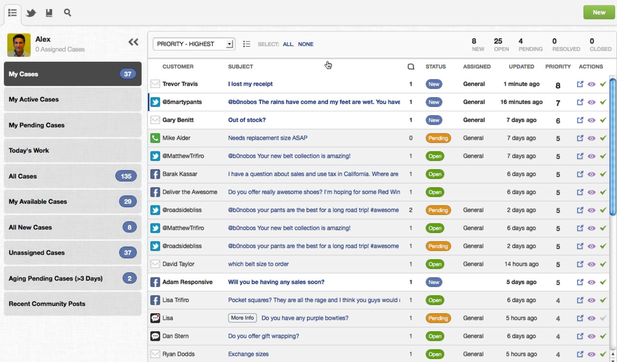The width and height of the screenshot is (617, 362).
Task: Click Pending status badge for Mike Alder
Action: click(x=438, y=138)
